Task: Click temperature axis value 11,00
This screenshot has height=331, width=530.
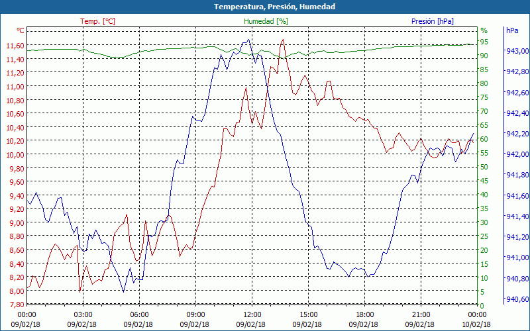Action: [x=15, y=87]
